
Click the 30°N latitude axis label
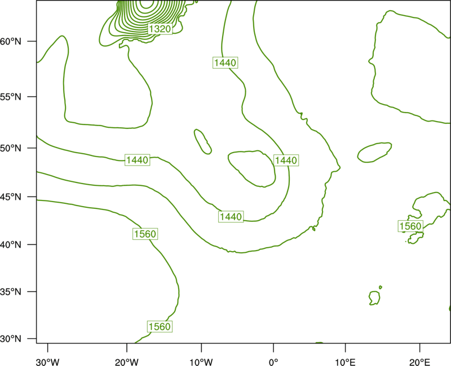[x=11, y=339]
